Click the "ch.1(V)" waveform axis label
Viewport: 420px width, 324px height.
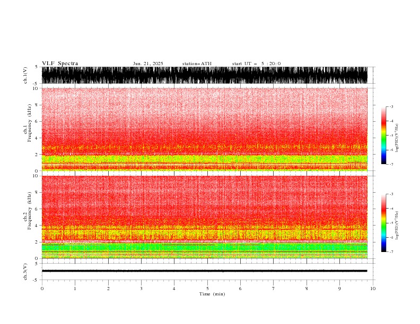click(x=25, y=75)
